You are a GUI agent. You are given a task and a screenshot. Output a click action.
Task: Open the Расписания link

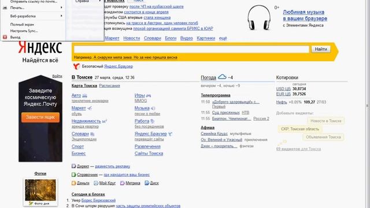[109, 86]
